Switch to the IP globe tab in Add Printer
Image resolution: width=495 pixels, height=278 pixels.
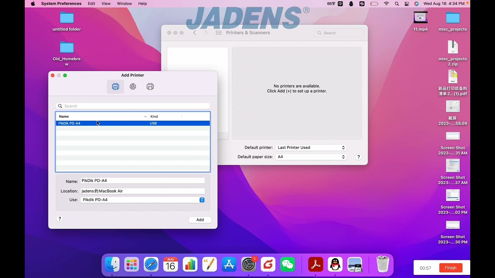click(133, 86)
